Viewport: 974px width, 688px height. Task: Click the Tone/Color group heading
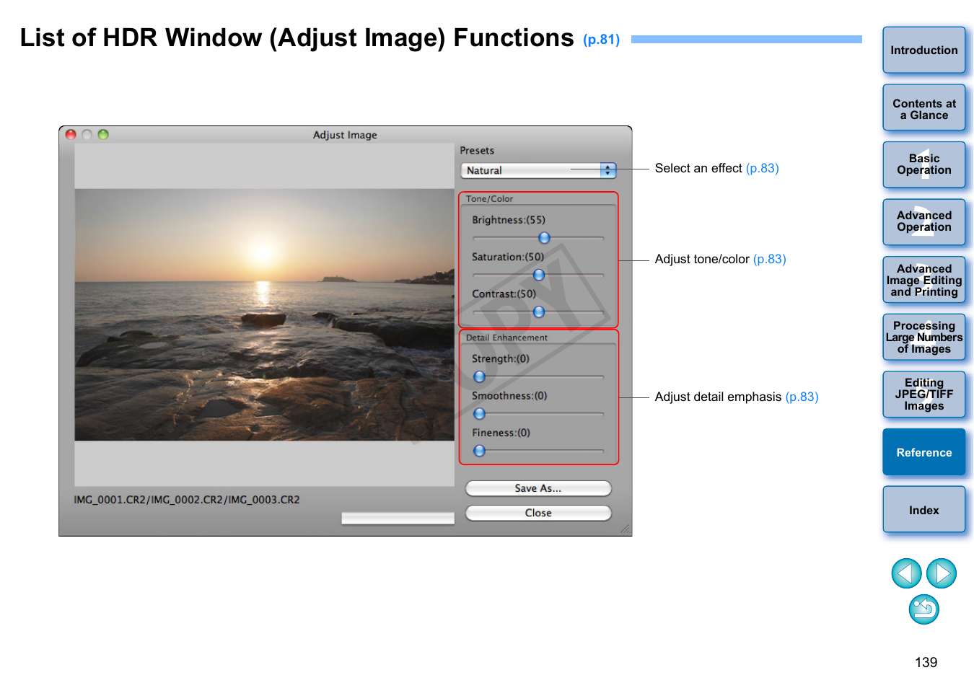490,199
